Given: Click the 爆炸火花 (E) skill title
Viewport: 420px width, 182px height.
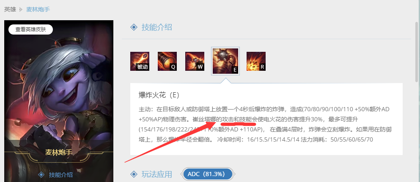Looking at the screenshot, I should point(159,95).
